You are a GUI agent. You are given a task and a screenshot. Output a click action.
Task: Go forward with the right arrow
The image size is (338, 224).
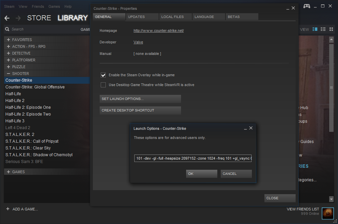18,18
